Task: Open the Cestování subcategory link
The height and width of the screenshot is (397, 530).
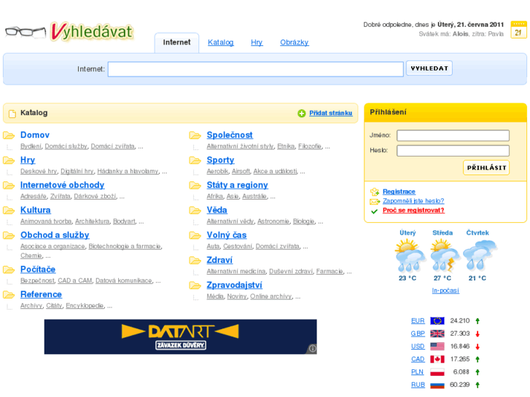Action: tap(238, 246)
